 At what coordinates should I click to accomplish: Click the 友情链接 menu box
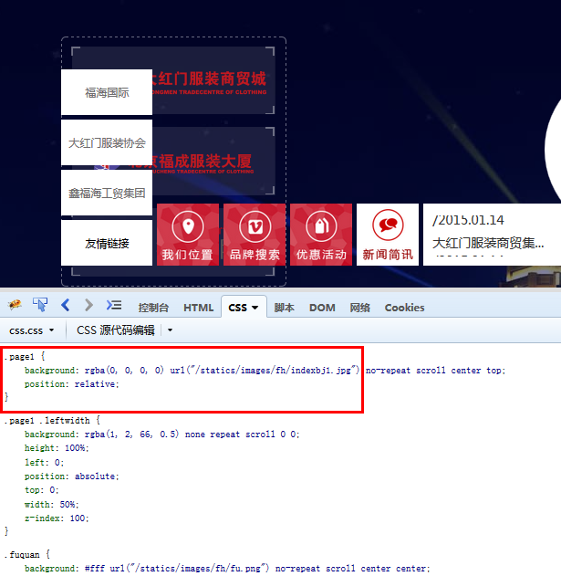coord(107,243)
